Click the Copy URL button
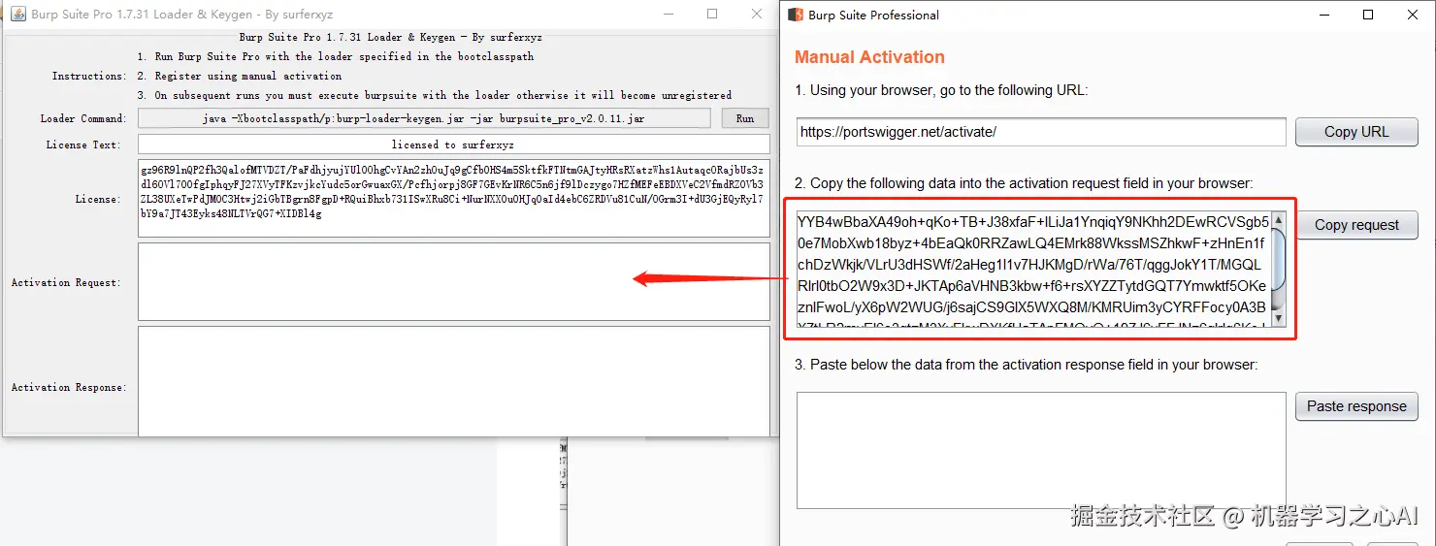Viewport: 1436px width, 546px height. [1356, 132]
